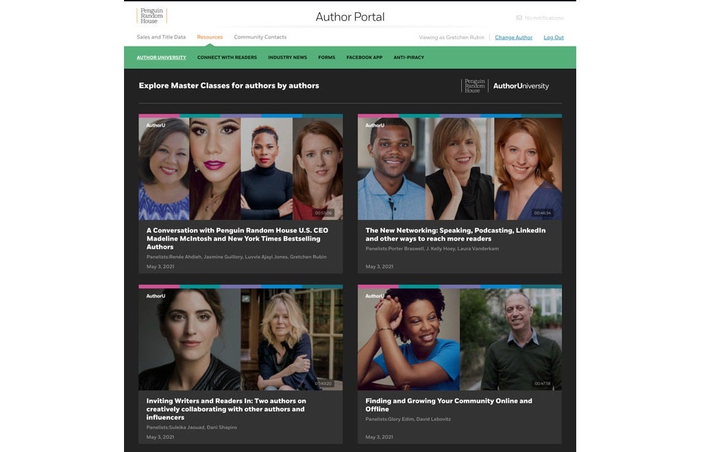Go to Industry News section

[x=288, y=58]
